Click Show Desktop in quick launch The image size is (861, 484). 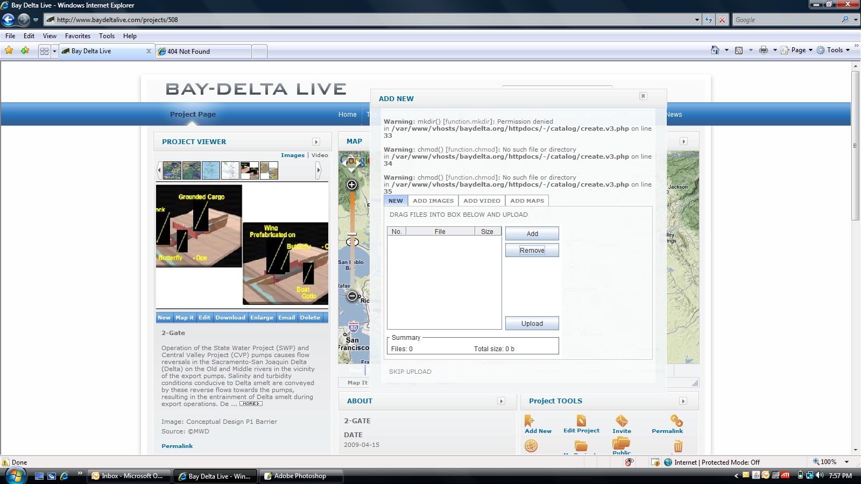(x=39, y=476)
